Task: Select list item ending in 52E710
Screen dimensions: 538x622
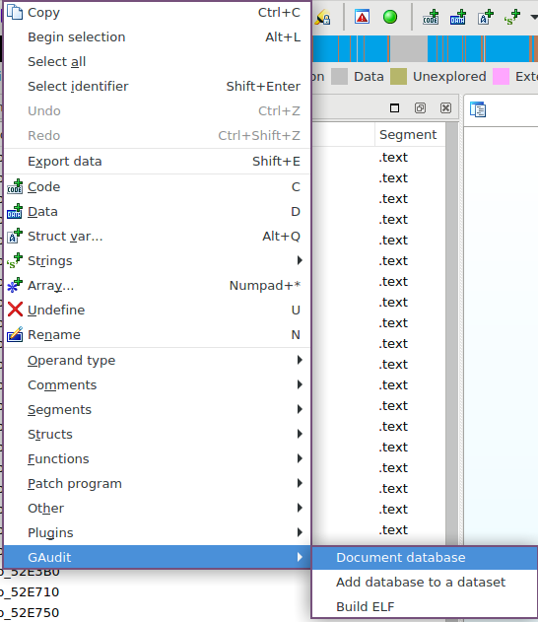Action: pyautogui.click(x=30, y=592)
